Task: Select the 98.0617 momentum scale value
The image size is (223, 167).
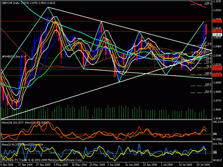Action: (218, 161)
